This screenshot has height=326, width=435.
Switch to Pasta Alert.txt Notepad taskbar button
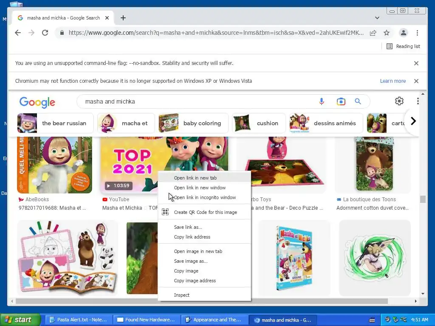pyautogui.click(x=79, y=320)
